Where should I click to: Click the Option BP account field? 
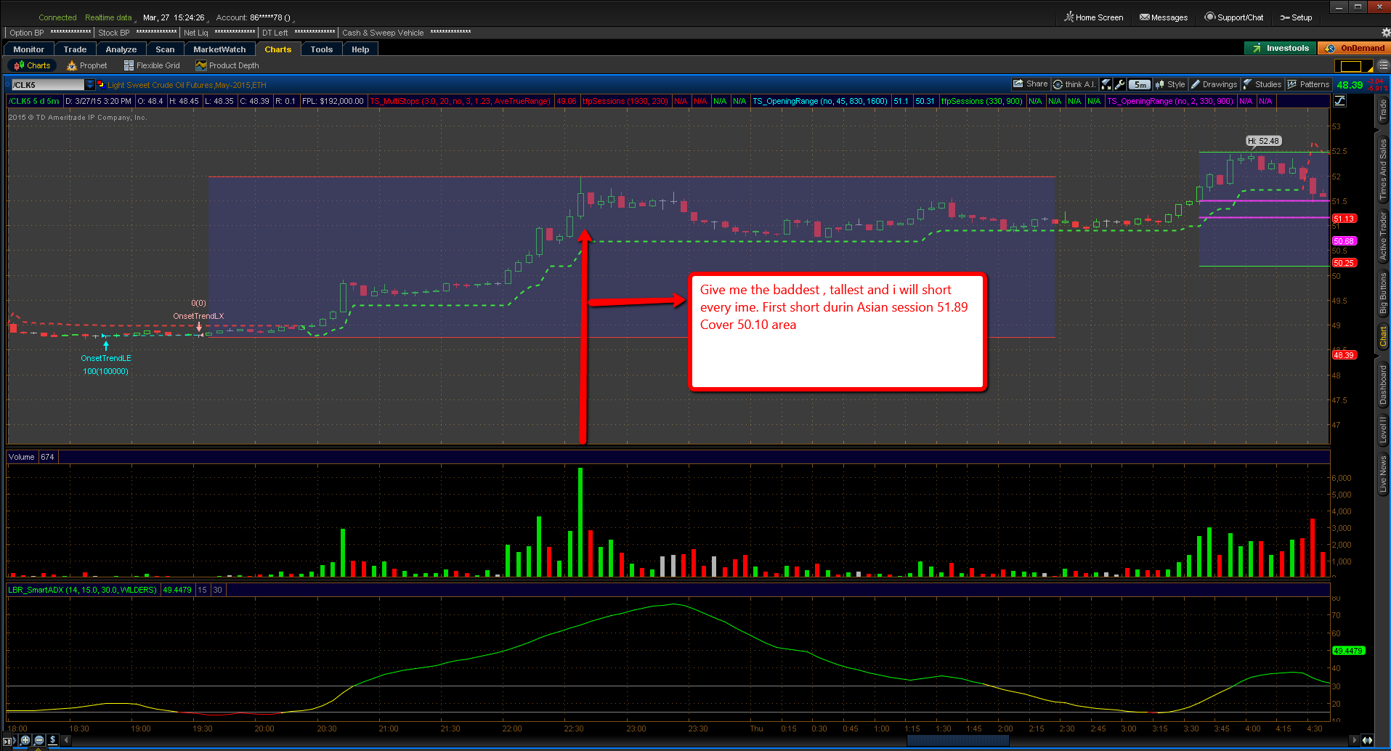pyautogui.click(x=51, y=33)
